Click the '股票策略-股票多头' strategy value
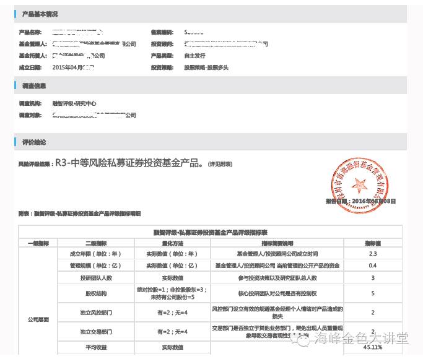 (206, 67)
